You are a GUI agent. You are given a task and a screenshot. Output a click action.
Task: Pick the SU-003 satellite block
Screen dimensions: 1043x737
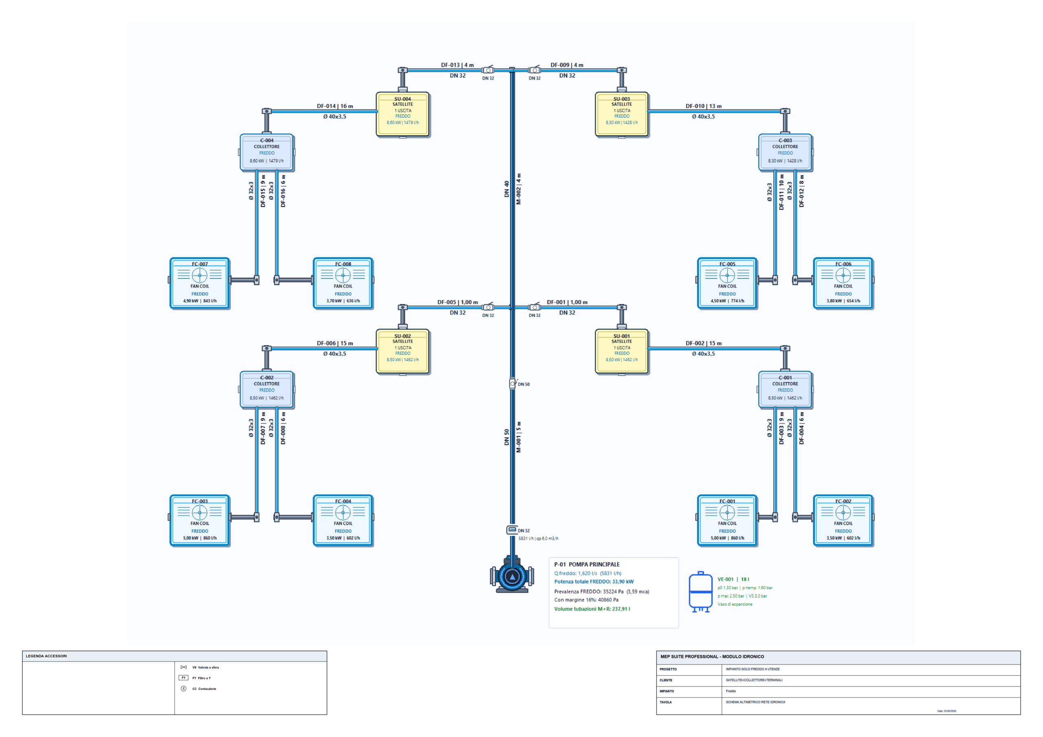[622, 114]
